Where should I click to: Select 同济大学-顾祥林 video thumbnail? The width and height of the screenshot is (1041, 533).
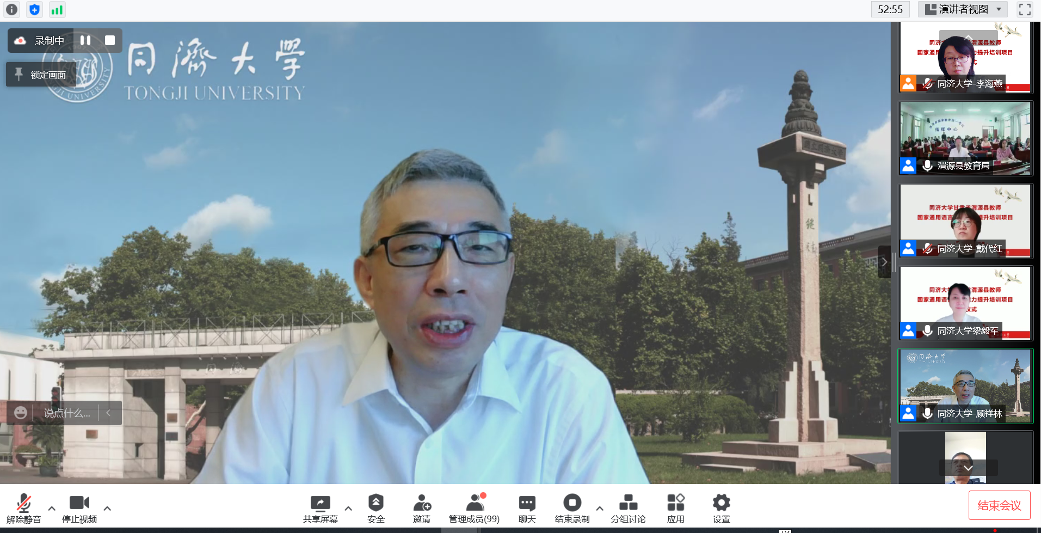[965, 386]
